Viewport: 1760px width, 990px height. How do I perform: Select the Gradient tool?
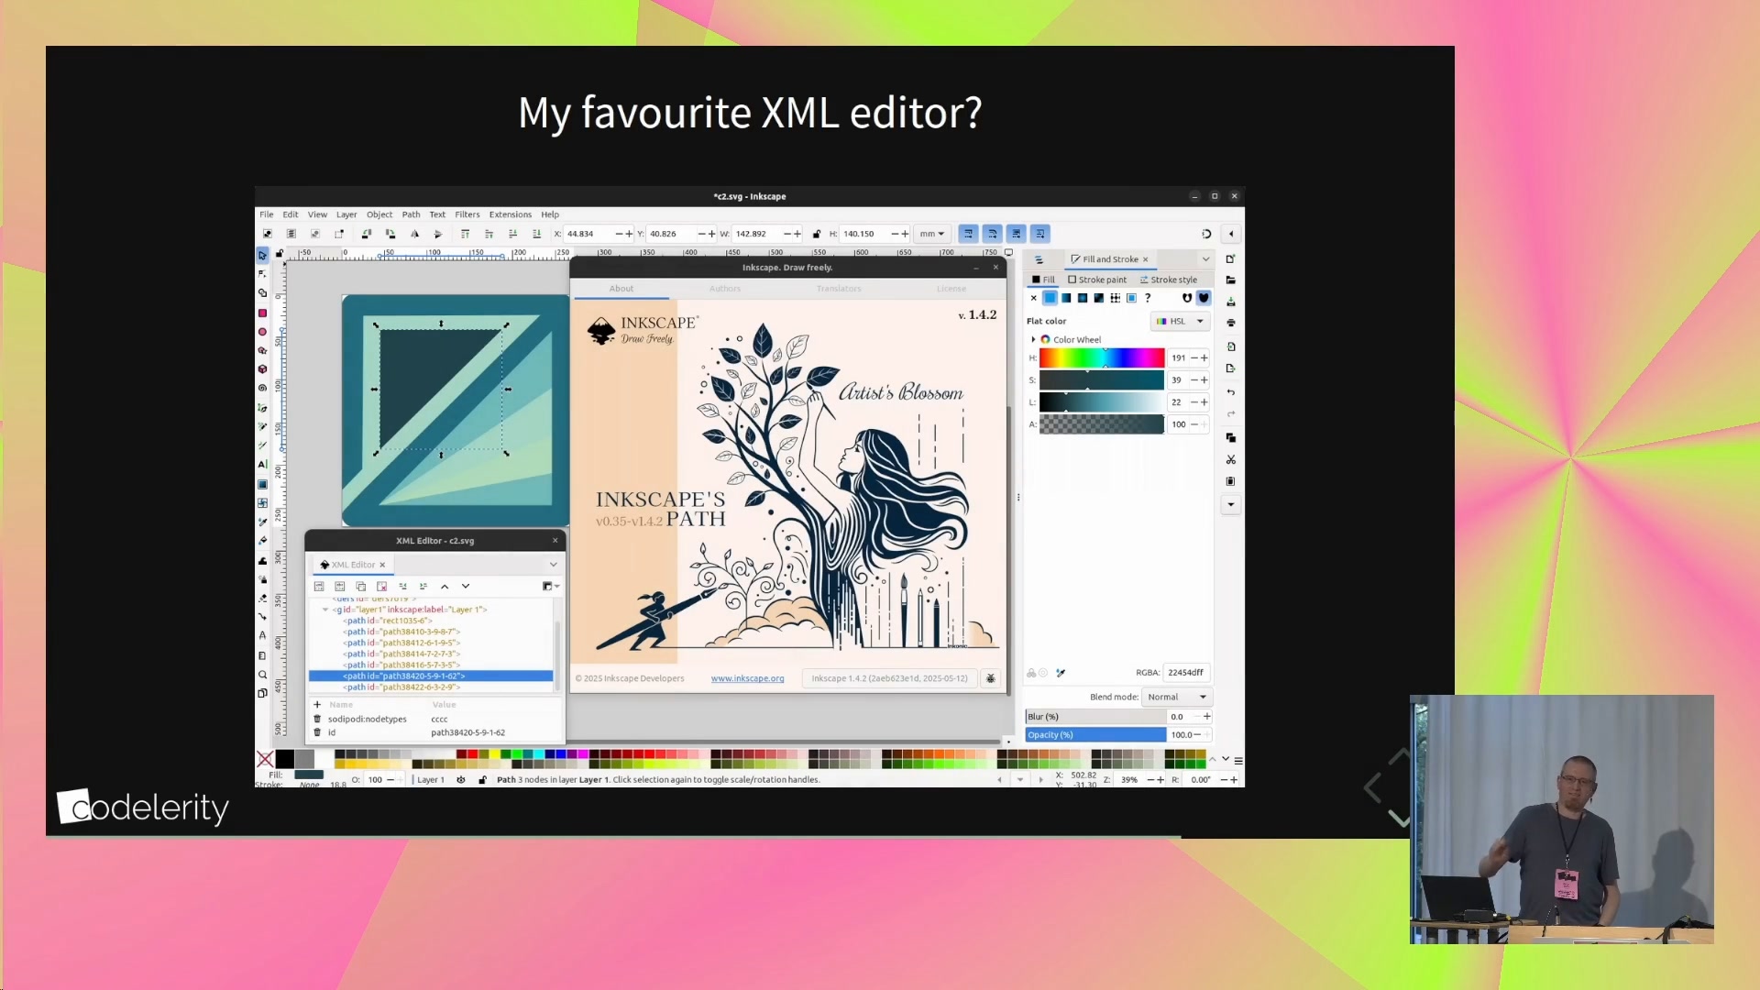pos(262,484)
